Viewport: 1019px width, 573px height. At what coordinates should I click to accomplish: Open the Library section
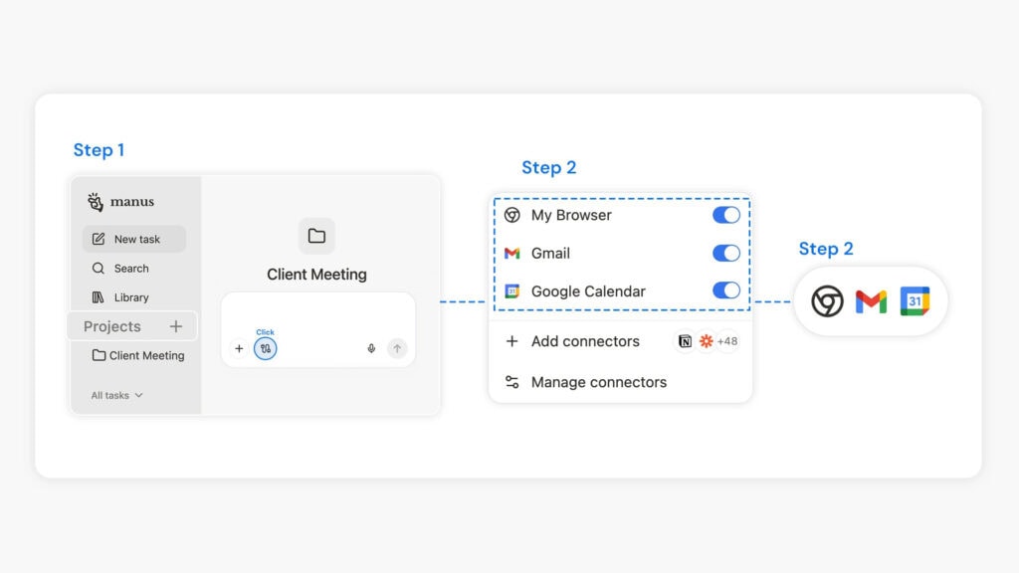130,296
